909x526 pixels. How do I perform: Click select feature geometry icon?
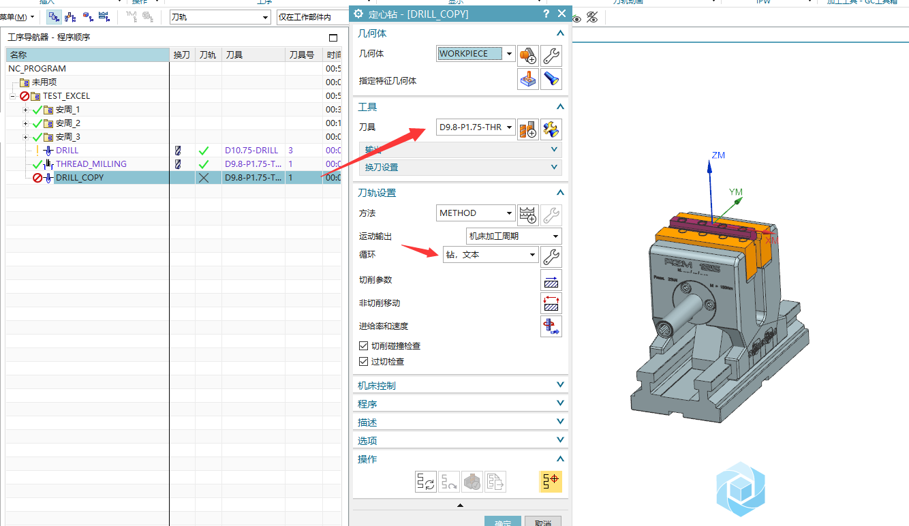528,80
